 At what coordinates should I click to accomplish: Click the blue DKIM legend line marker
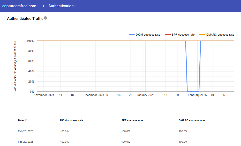point(132,35)
